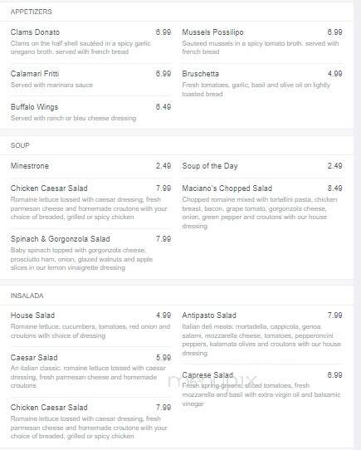This screenshot has height=450, width=361.
Task: Click the 8.49 price of Chopped Salad
Action: click(335, 188)
